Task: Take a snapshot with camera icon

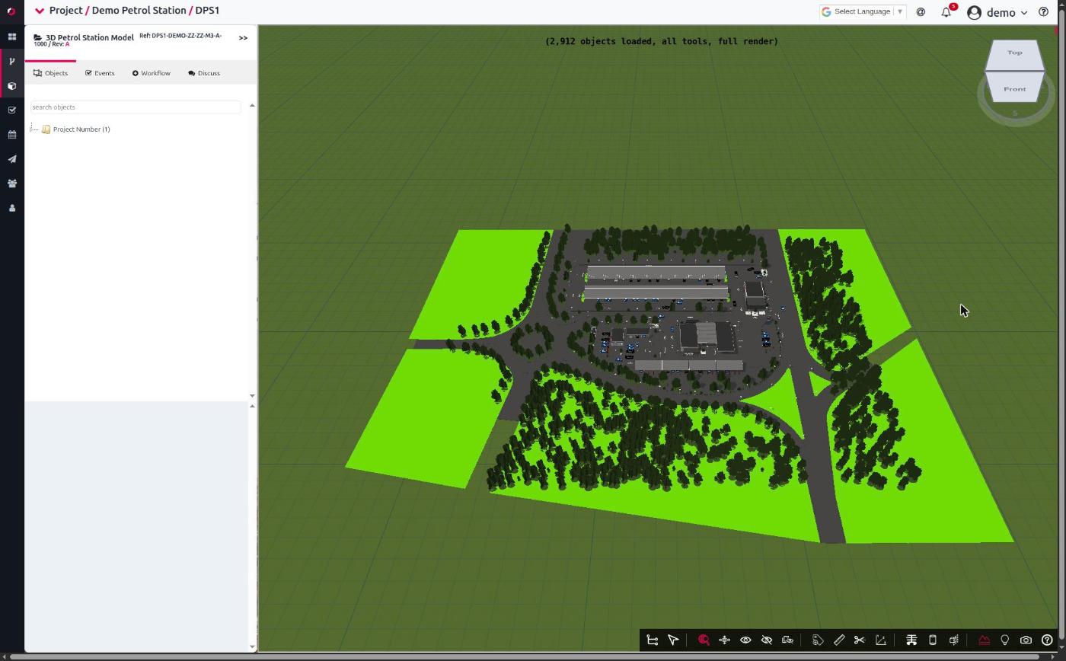Action: (x=1026, y=640)
